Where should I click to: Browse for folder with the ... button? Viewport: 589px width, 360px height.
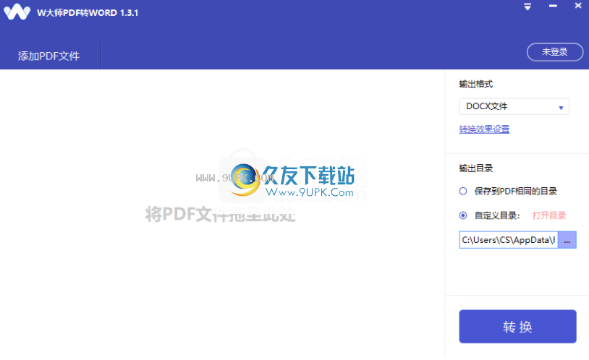(567, 240)
